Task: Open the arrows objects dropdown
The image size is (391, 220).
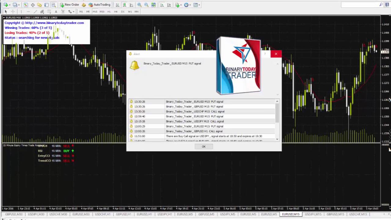Action: coord(71,12)
